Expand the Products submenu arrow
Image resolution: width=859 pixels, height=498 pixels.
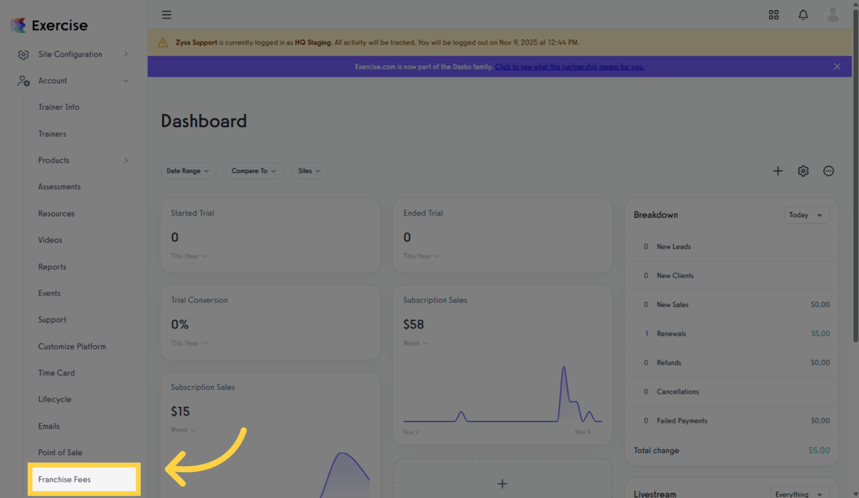tap(126, 160)
